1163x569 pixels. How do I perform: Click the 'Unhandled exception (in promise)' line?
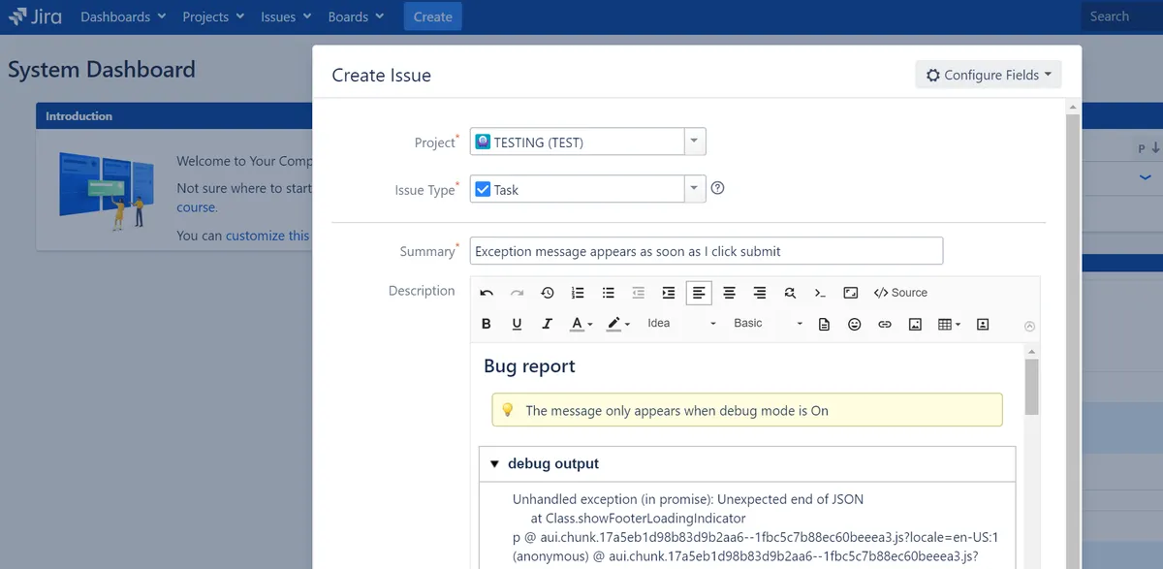coord(688,499)
